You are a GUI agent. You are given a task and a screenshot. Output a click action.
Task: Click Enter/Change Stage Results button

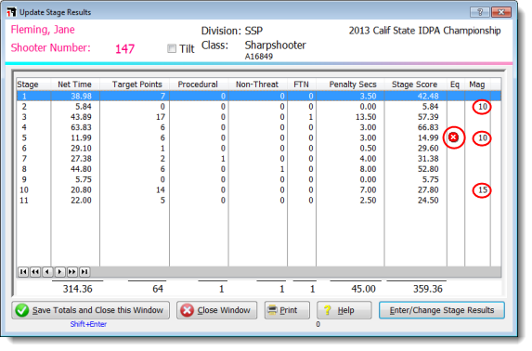click(442, 310)
